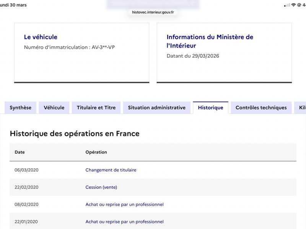Click the date cell 08/02/2020

[26, 205]
